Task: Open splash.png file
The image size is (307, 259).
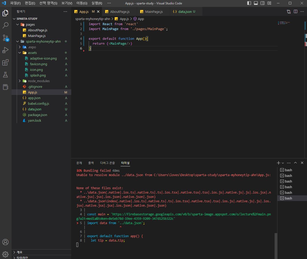Action: pyautogui.click(x=41, y=75)
